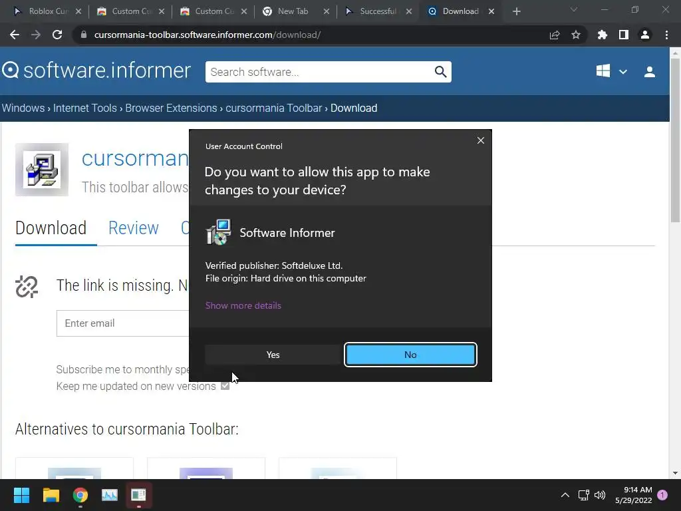Open Windows platform selector icon

coord(603,71)
